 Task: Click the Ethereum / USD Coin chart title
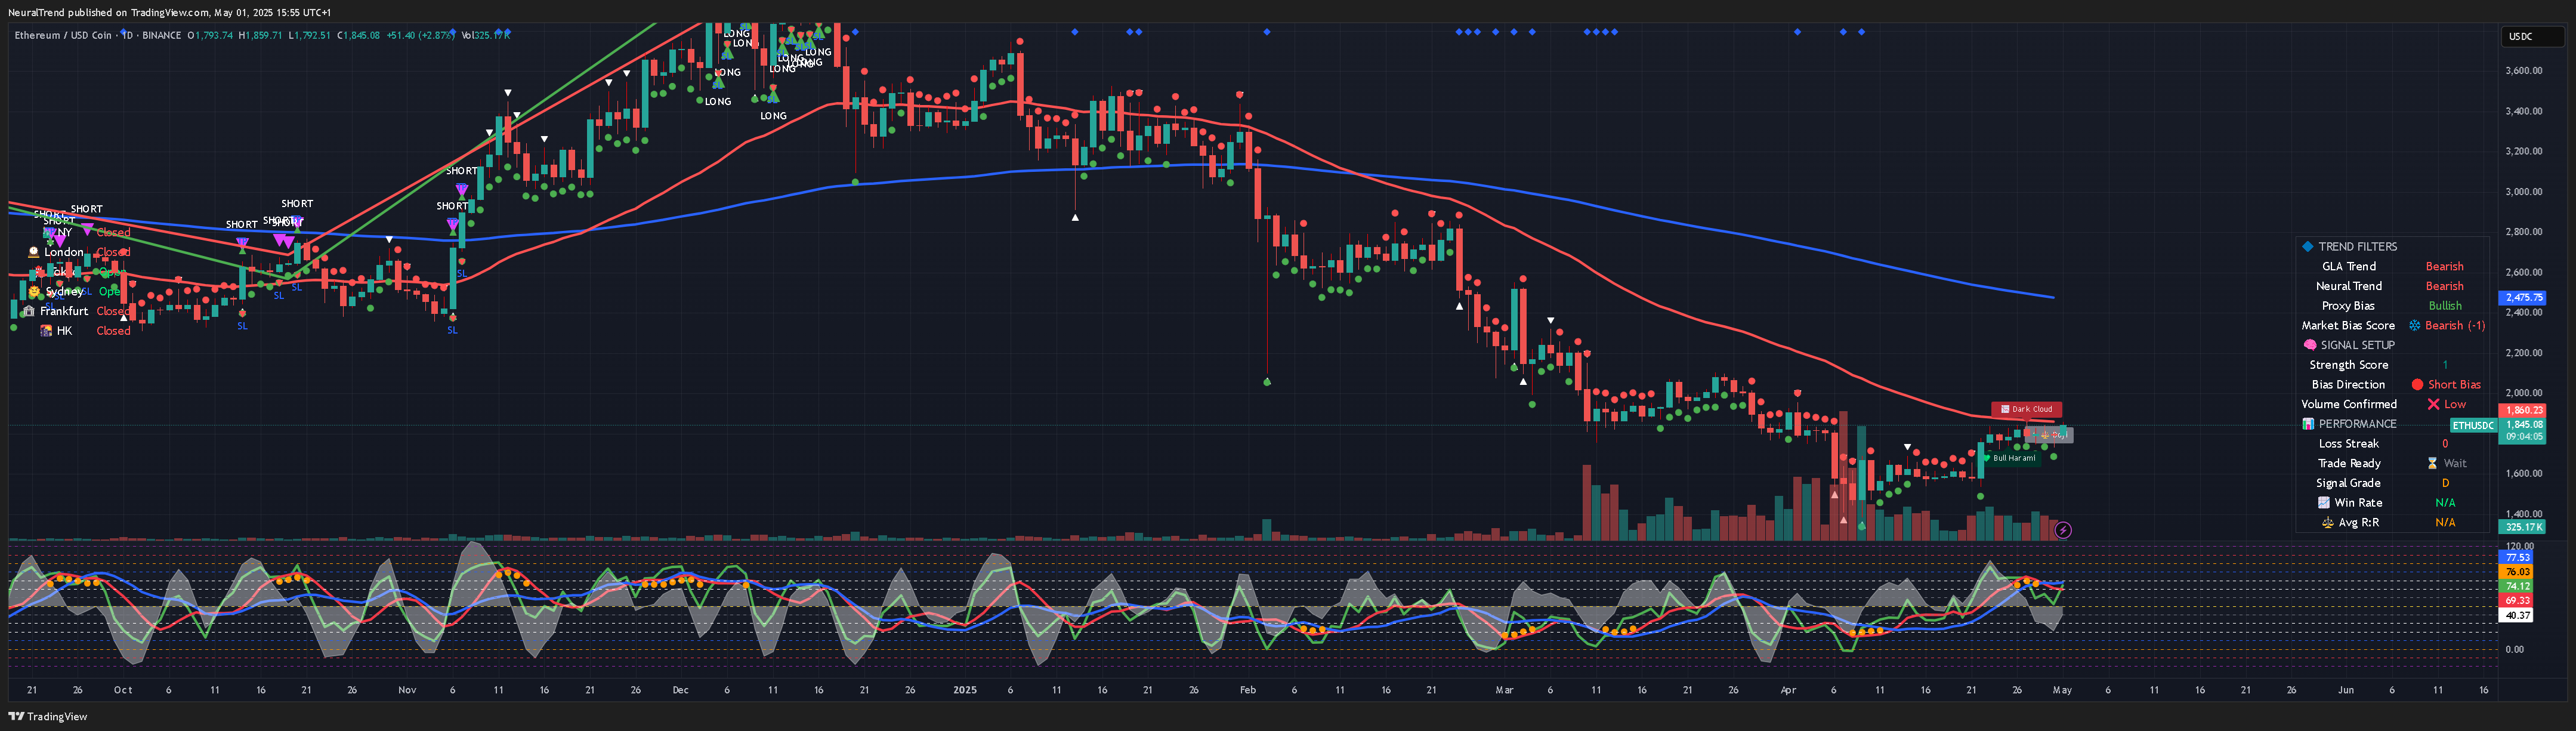pyautogui.click(x=63, y=35)
